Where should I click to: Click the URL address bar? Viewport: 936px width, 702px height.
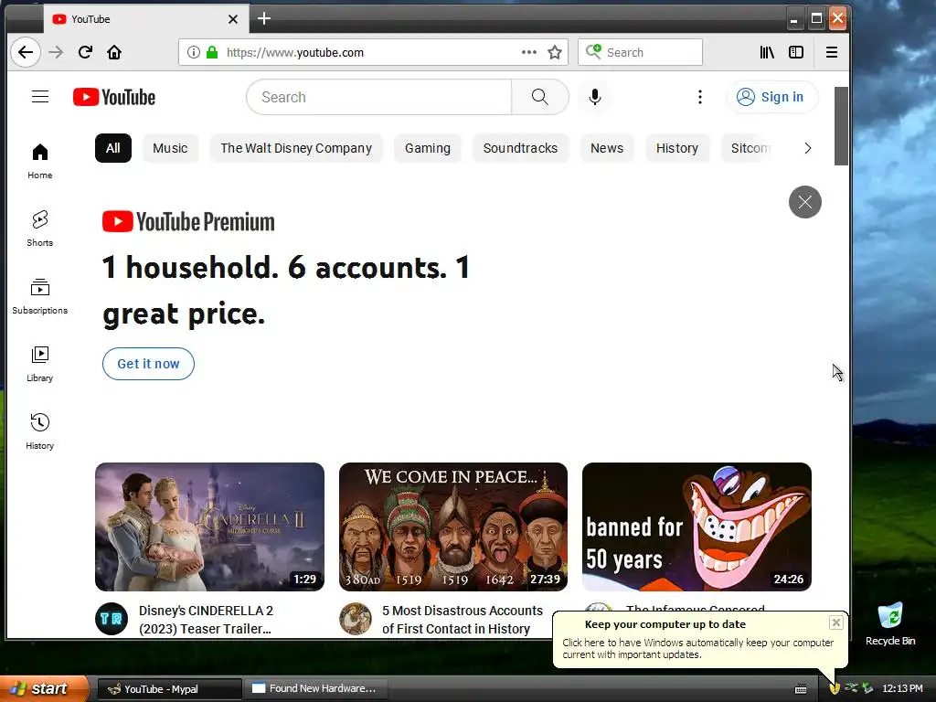(x=373, y=52)
